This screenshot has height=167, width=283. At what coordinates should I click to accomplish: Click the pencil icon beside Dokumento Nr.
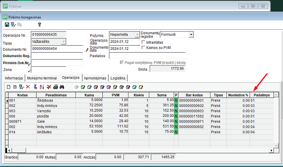click(87, 49)
